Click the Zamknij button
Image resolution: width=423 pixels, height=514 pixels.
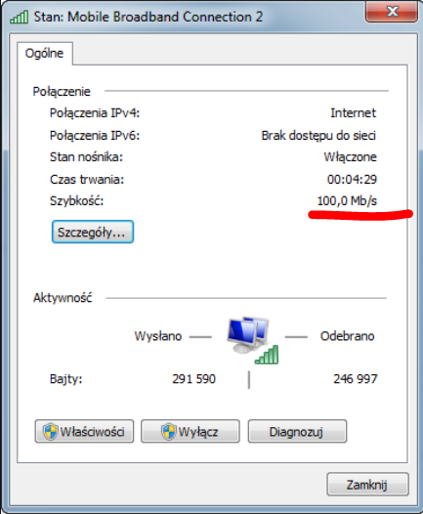(367, 484)
